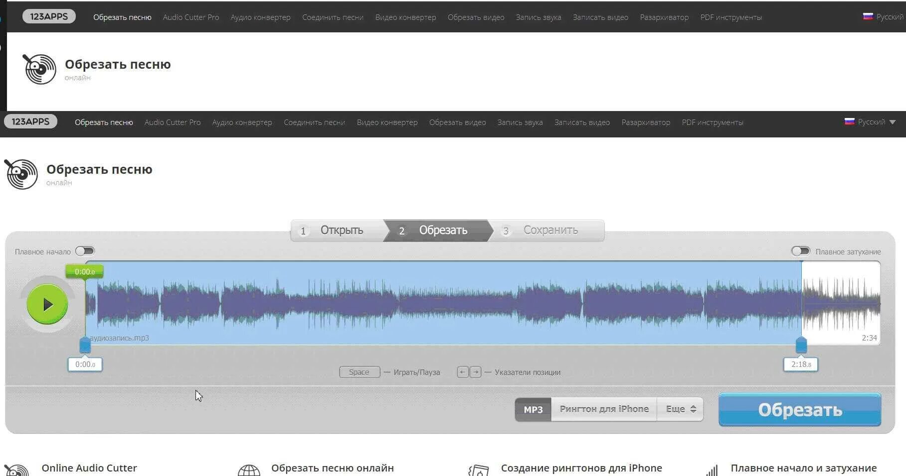
Task: Open Соединить песни in the lower navigation bar
Action: 314,122
